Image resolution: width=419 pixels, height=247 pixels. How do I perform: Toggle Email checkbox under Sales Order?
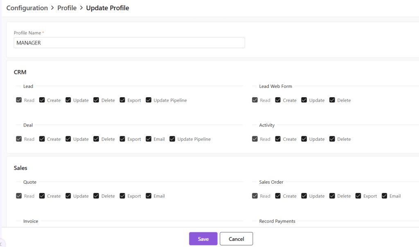(384, 196)
